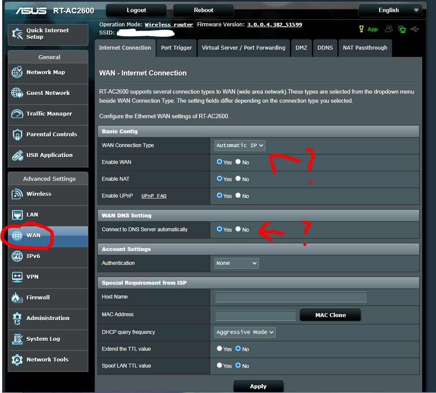
Task: Select Yes for Extend the TTL value
Action: point(219,349)
